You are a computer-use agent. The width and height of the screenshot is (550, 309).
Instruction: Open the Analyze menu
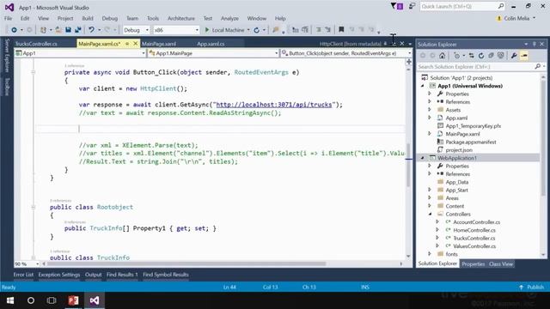coord(229,18)
